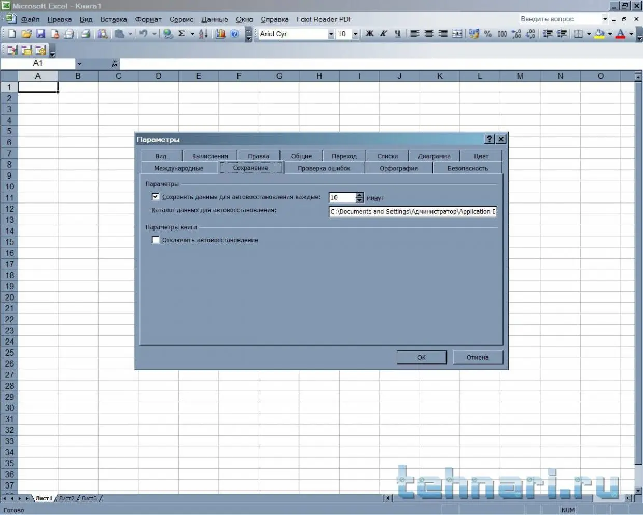
Task: Open the Name Box dropdown next to A1
Action: point(79,64)
